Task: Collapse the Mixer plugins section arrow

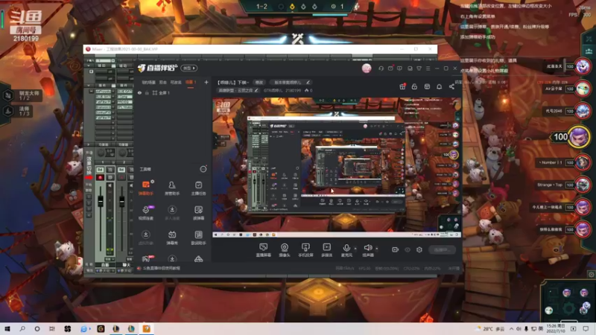Action: pos(89,86)
